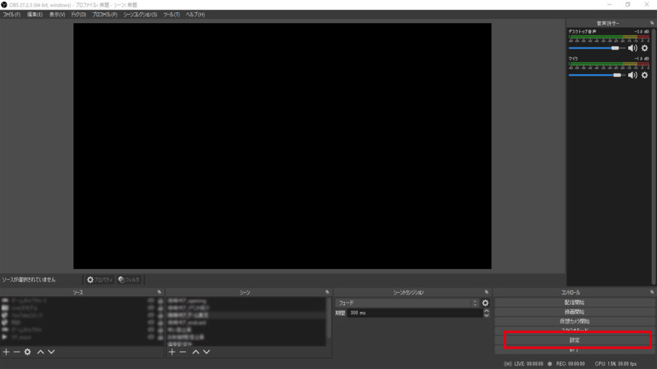Image resolution: width=657 pixels, height=369 pixels.
Task: Mute desktop audio with the speaker icon
Action: point(633,48)
